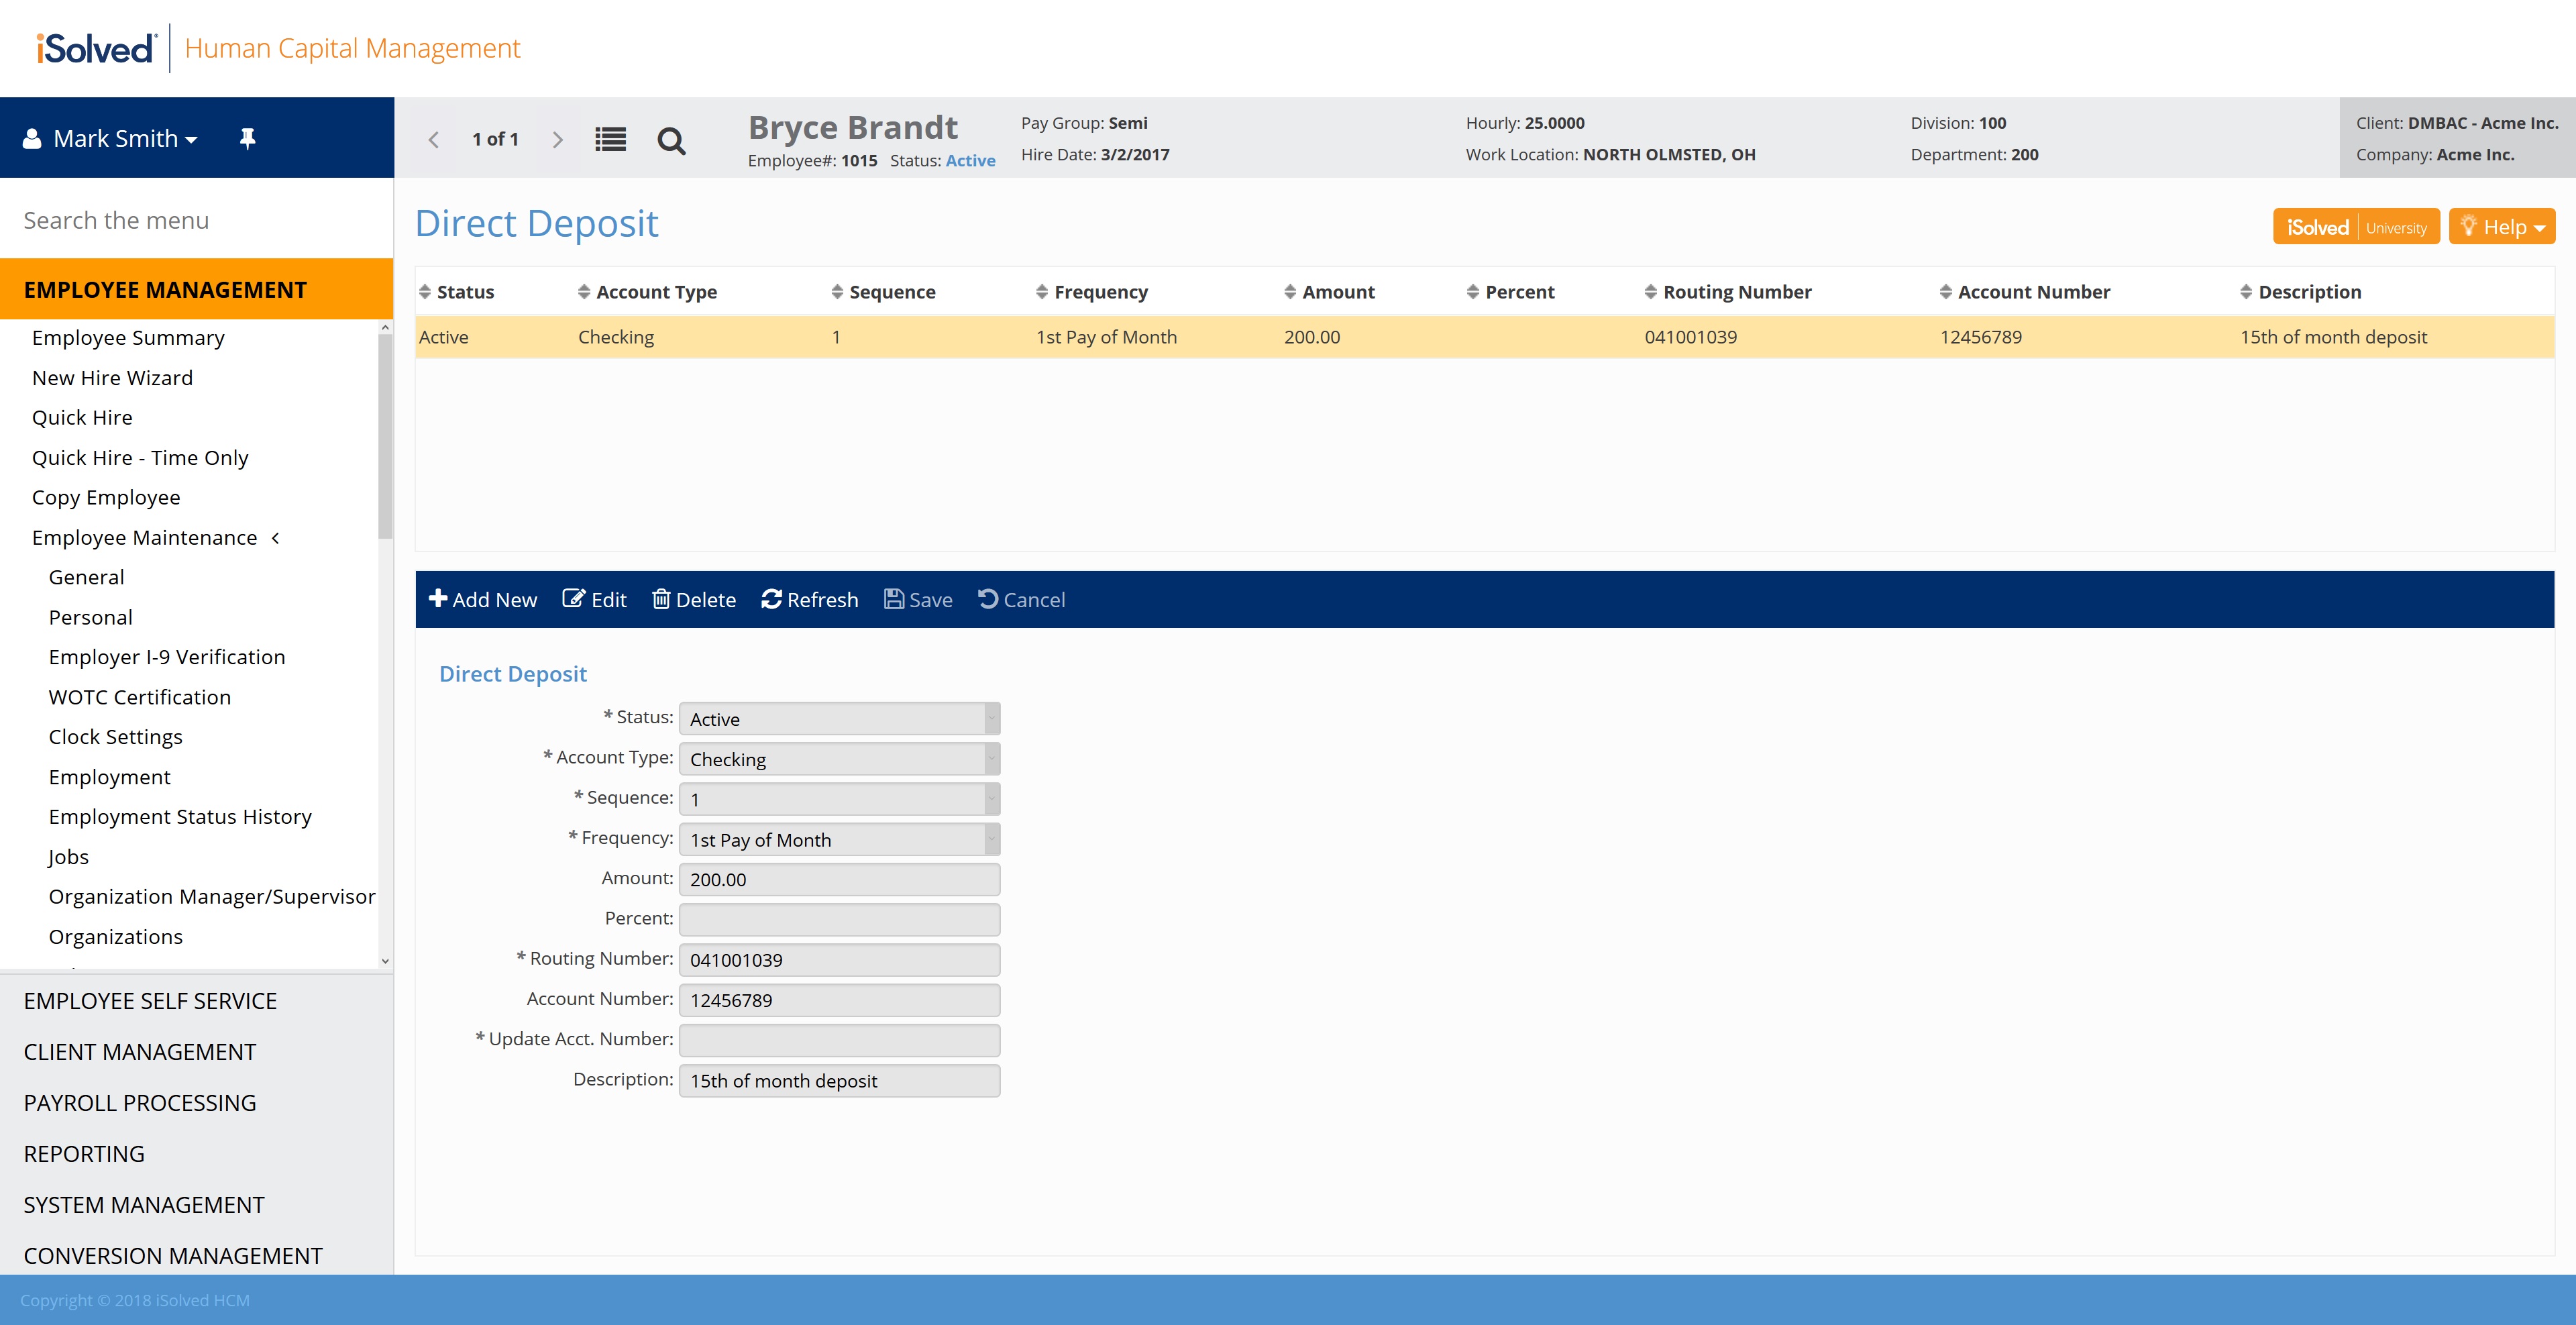
Task: Open employee list view icon
Action: pos(610,140)
